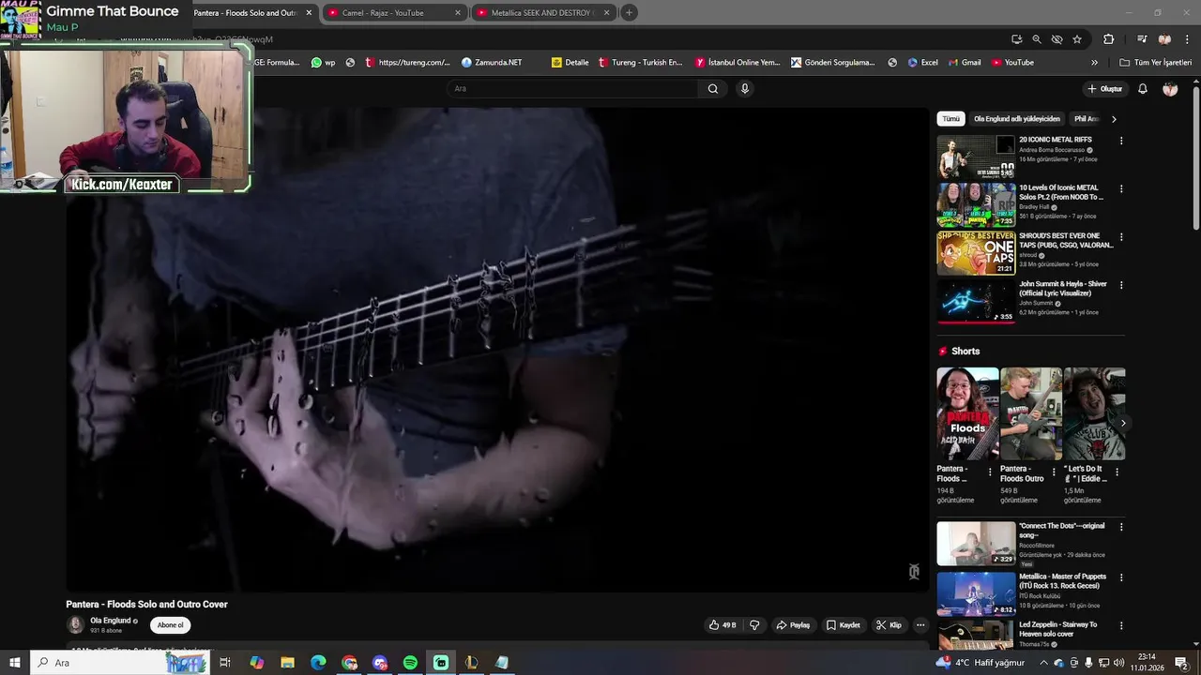
Task: Switch to Pantera Floods Solo tab
Action: [x=244, y=13]
